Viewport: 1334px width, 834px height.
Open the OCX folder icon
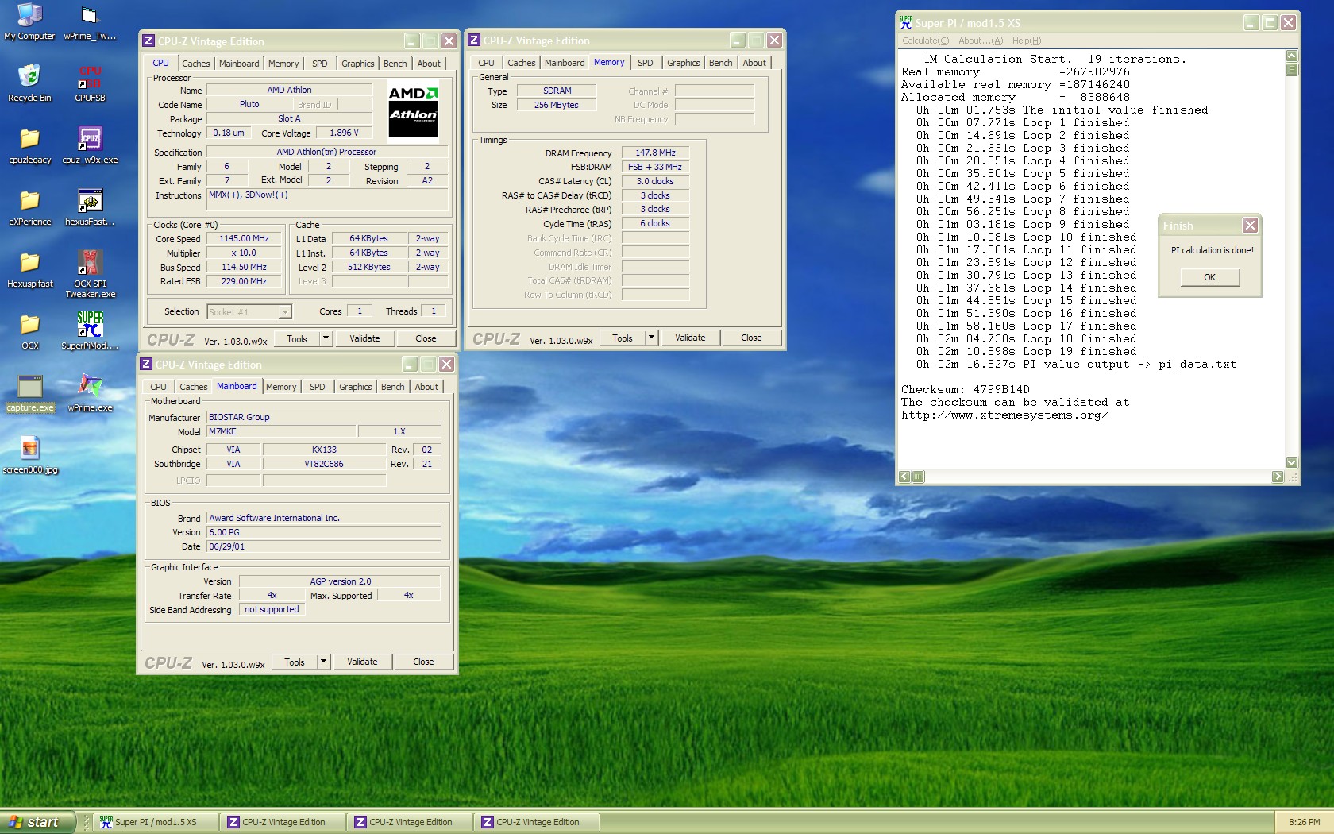29,330
